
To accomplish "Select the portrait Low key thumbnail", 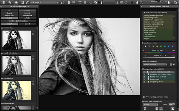I will pos(16,40).
